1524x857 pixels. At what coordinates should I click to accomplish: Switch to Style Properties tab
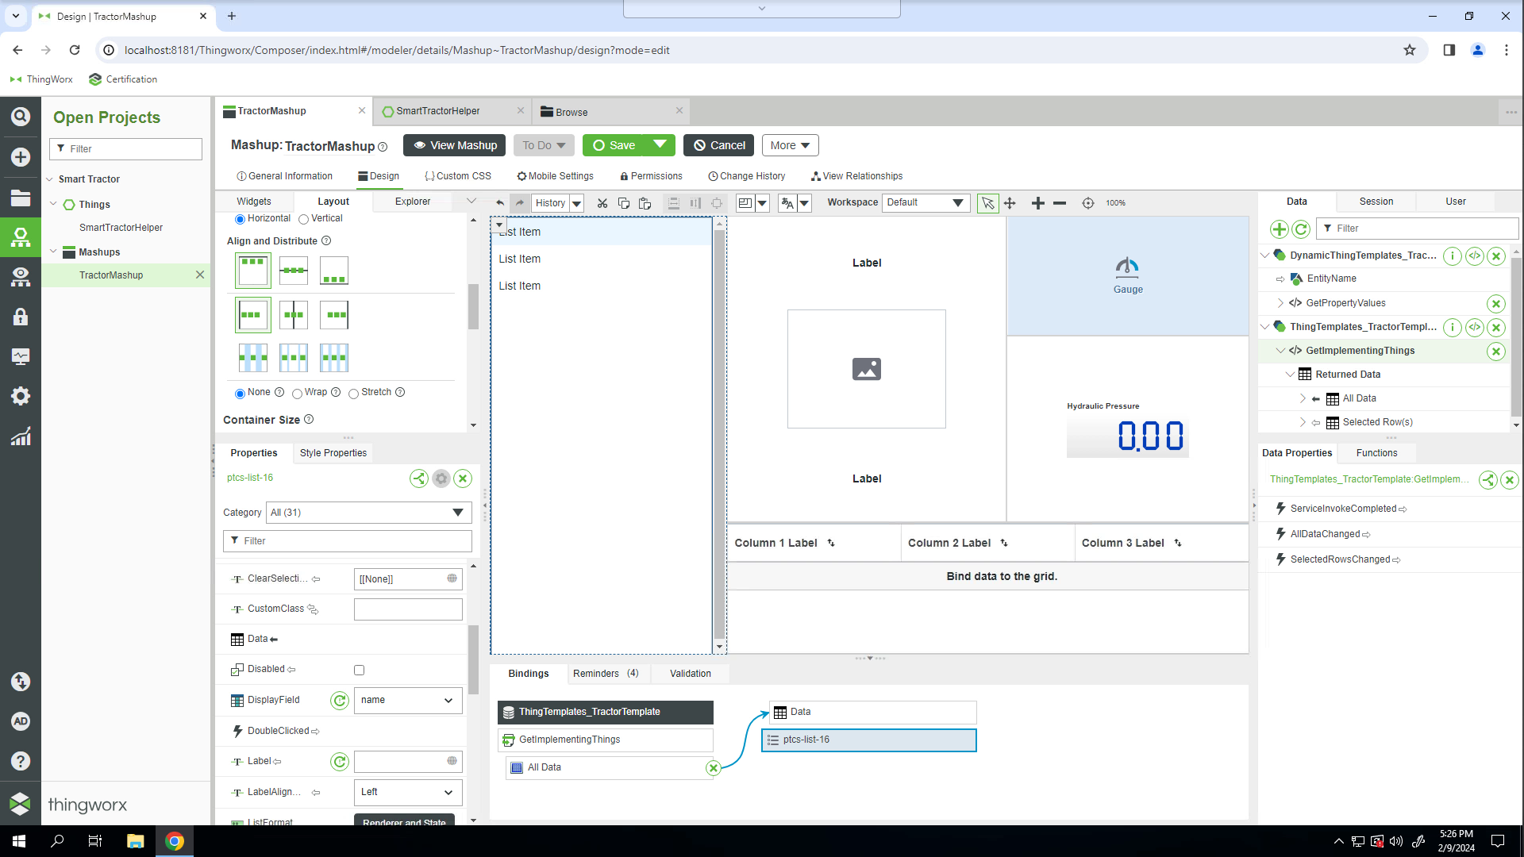click(333, 453)
